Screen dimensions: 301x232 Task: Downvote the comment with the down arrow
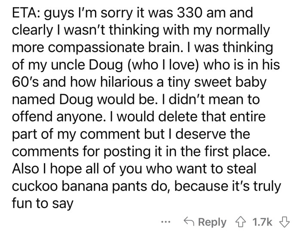[284, 222]
